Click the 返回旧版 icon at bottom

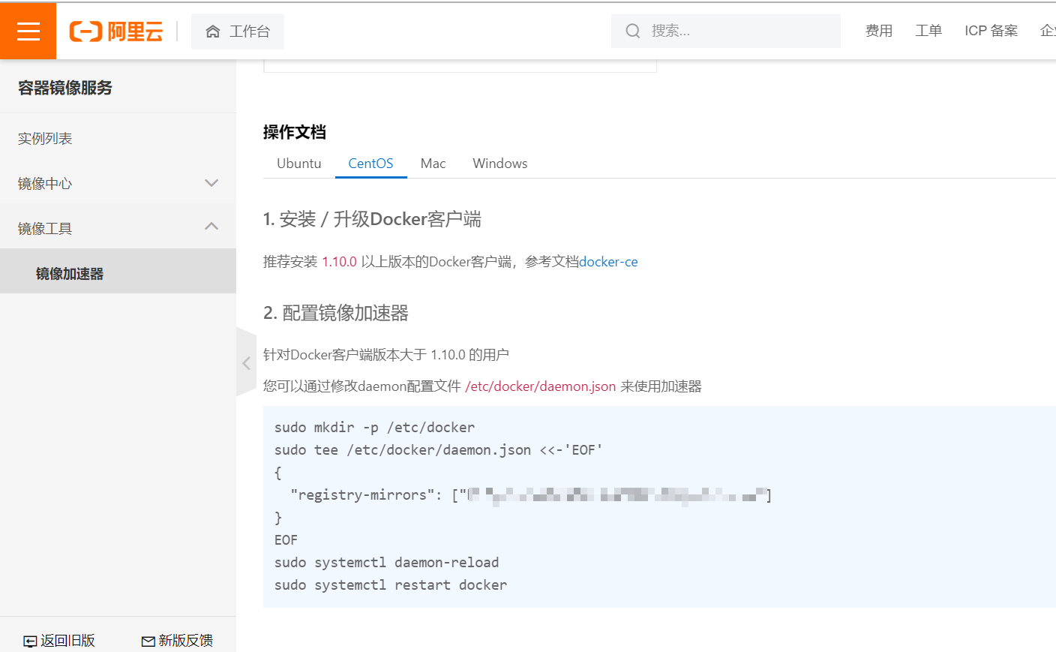pos(30,641)
